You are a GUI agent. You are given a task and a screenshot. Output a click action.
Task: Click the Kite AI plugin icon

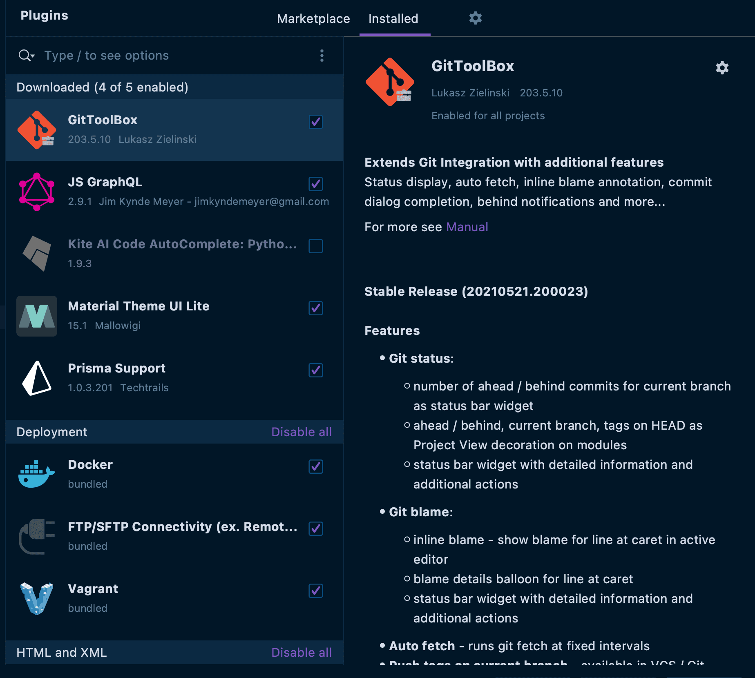37,254
